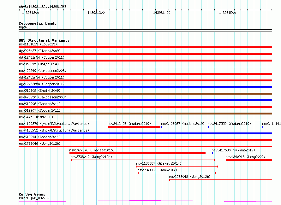
Task: Click the PARP10|NM_032789 gene label
Action: point(34,198)
